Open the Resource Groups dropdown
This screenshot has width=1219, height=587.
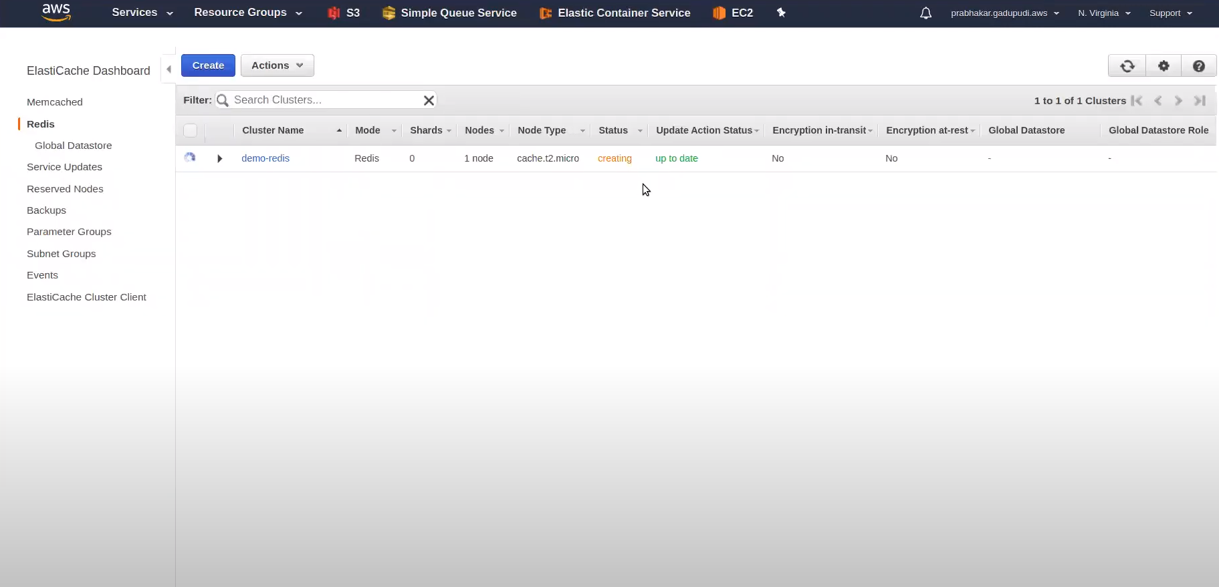click(x=248, y=13)
